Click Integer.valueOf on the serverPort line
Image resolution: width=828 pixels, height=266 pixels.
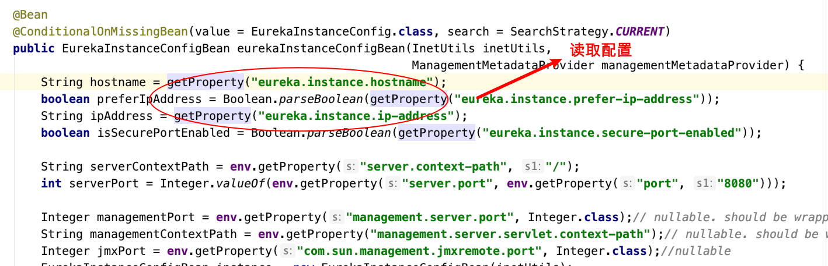(214, 183)
